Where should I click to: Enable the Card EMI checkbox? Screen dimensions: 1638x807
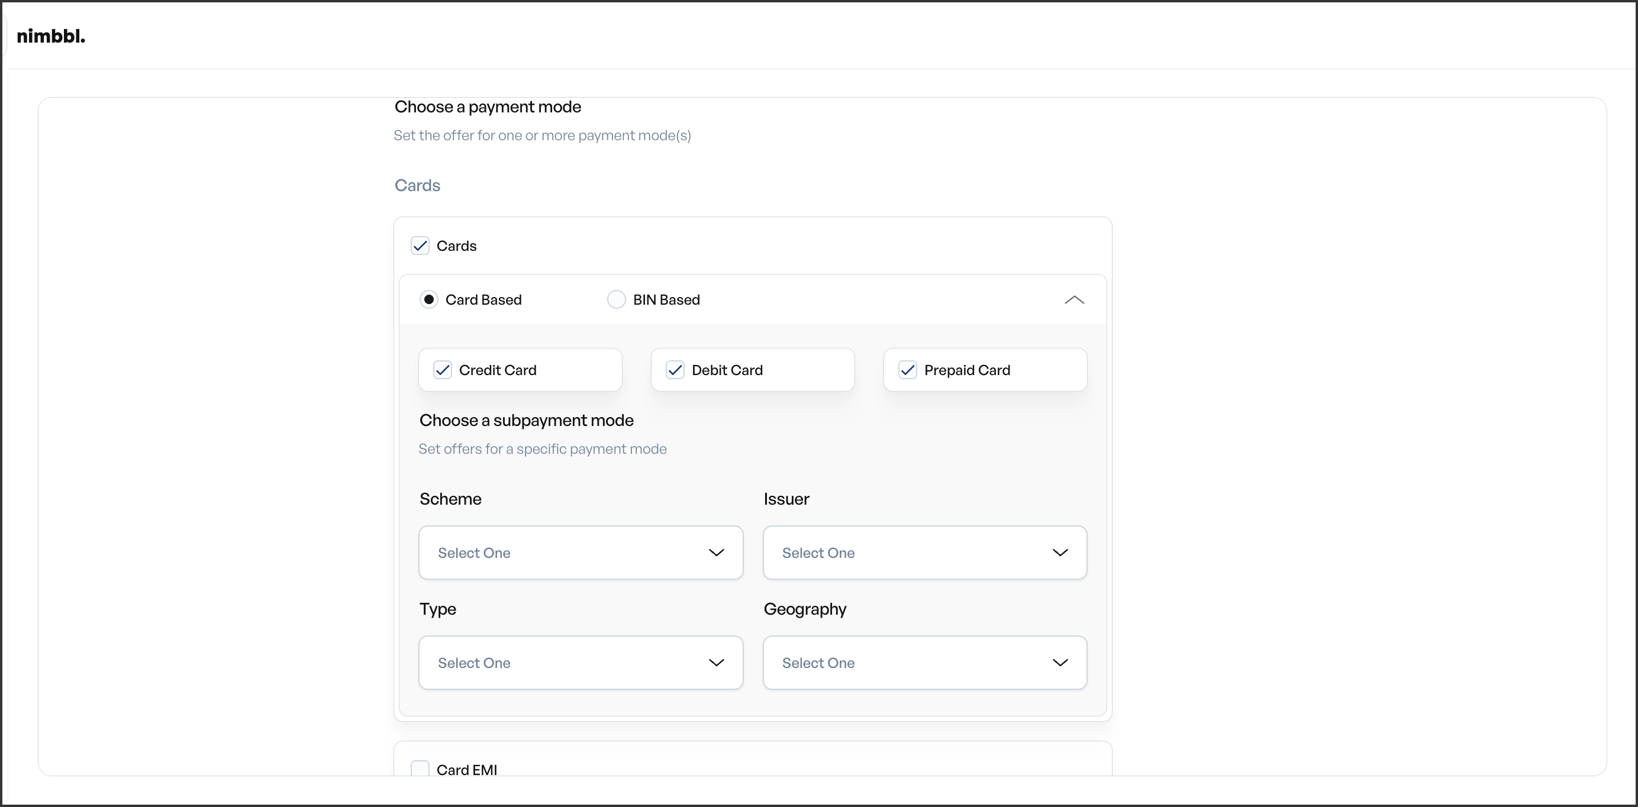click(x=420, y=768)
